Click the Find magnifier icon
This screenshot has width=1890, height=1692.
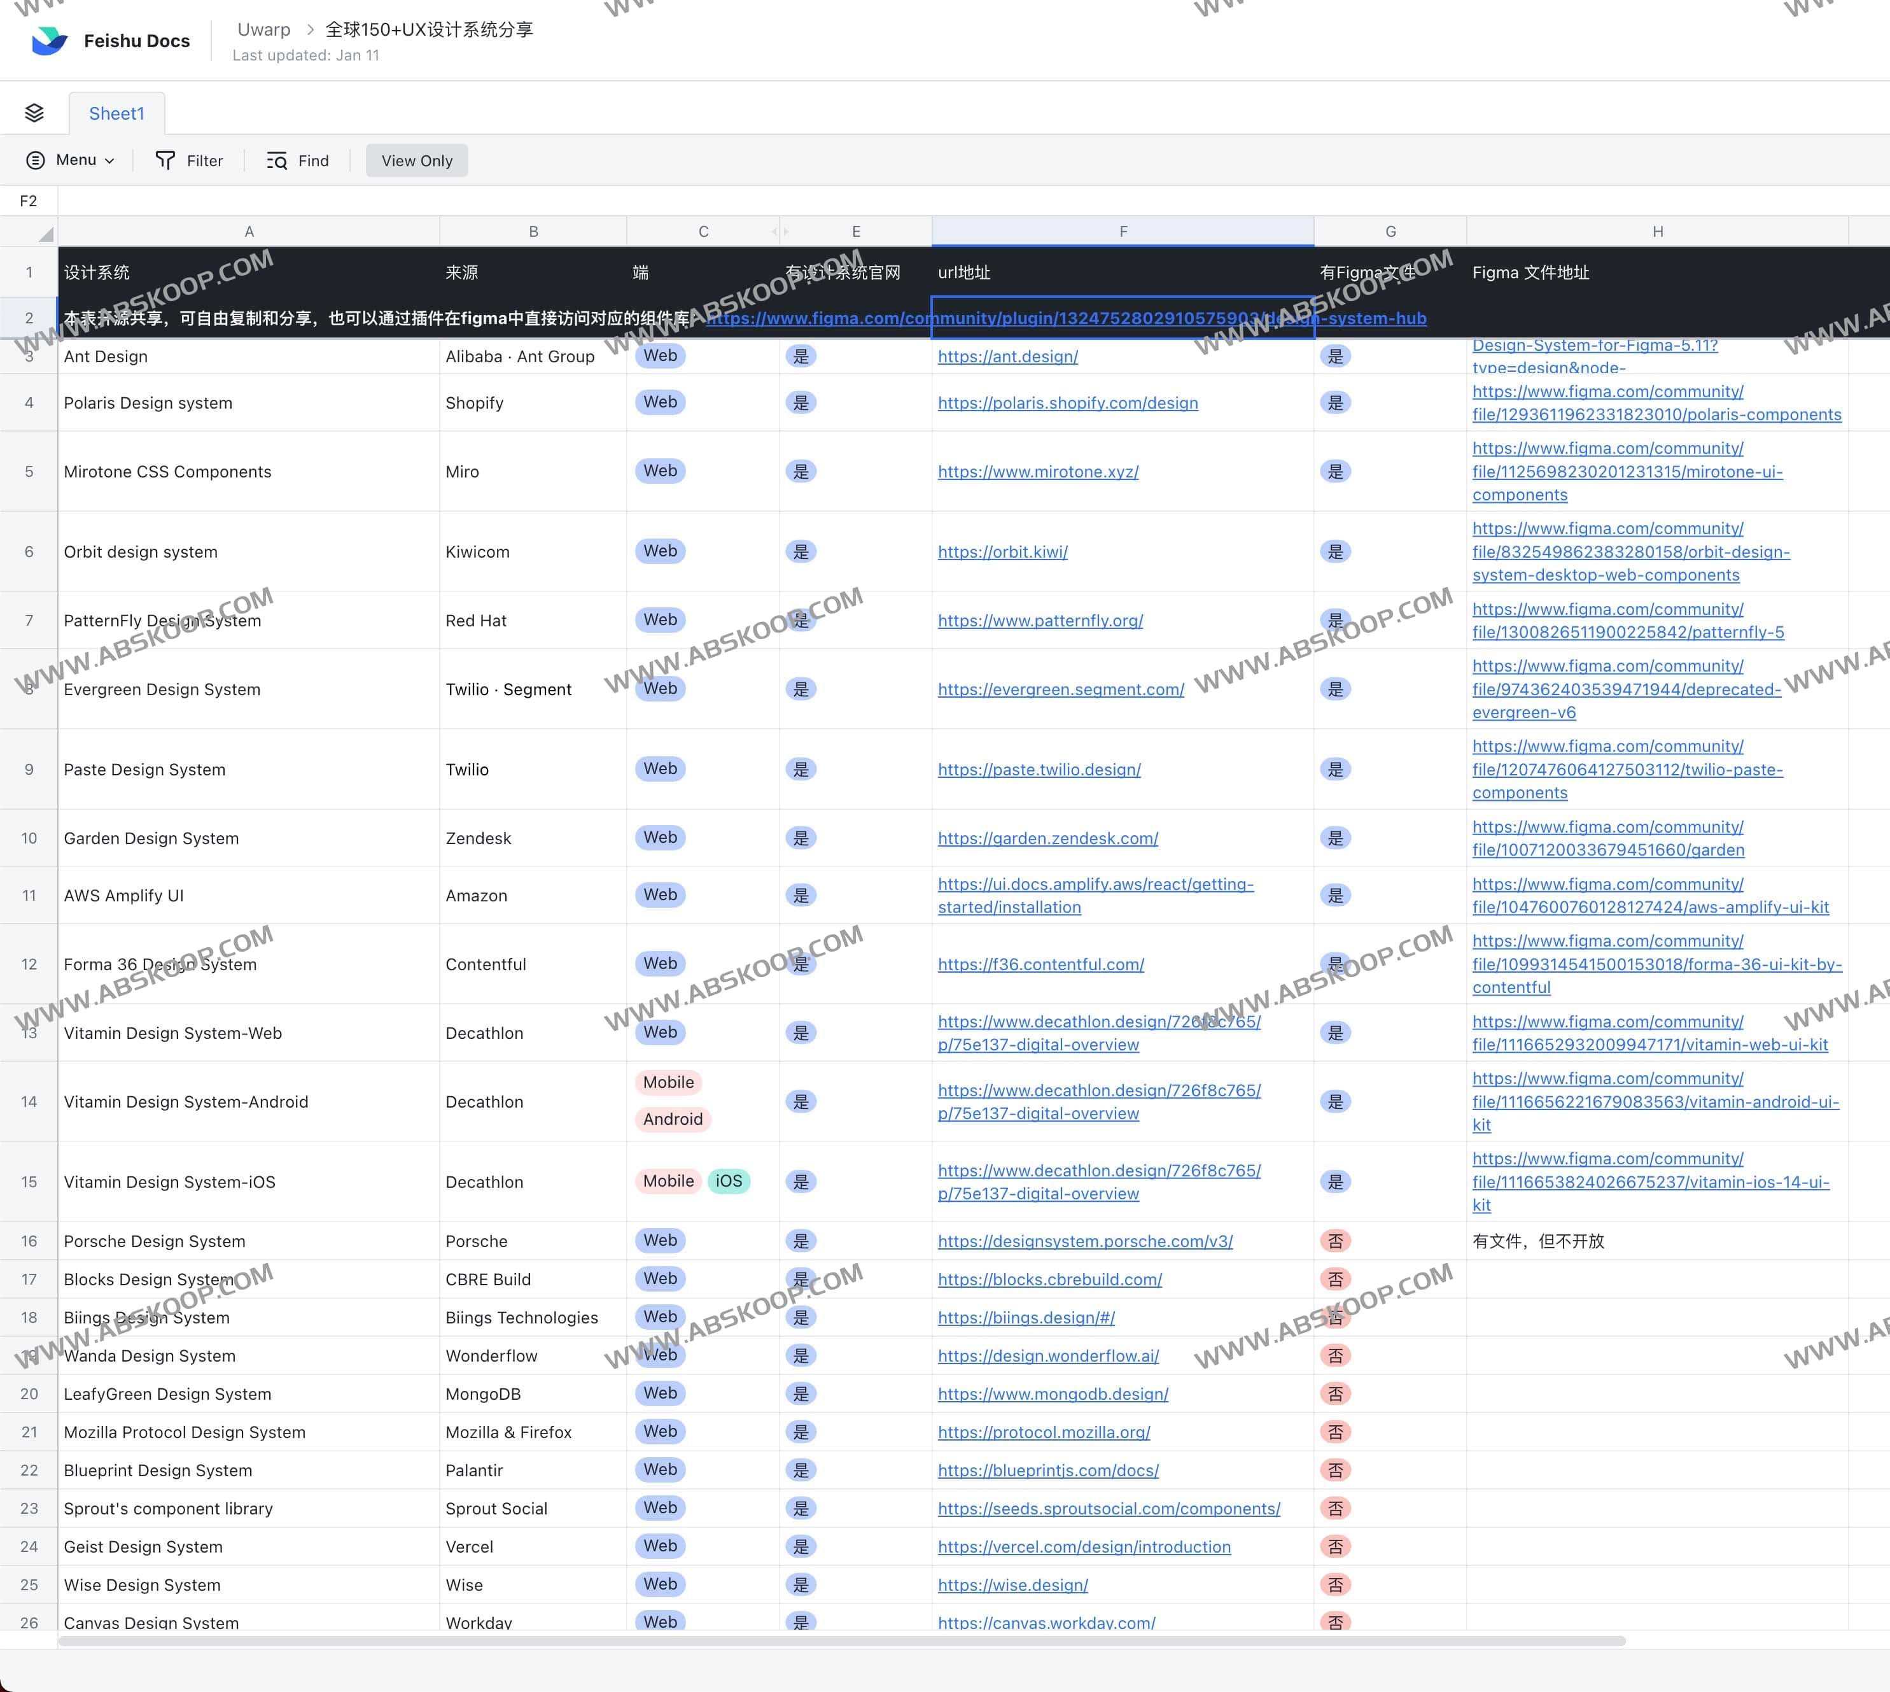click(277, 160)
